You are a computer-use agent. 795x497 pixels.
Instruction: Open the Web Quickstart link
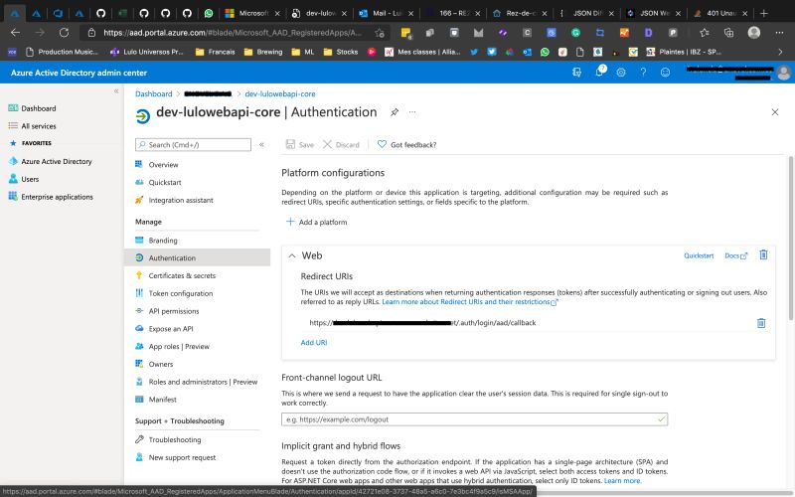[x=699, y=255]
